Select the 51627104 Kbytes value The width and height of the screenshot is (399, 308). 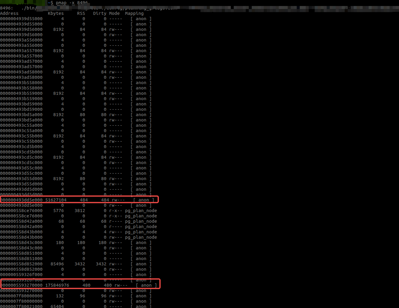coord(56,200)
